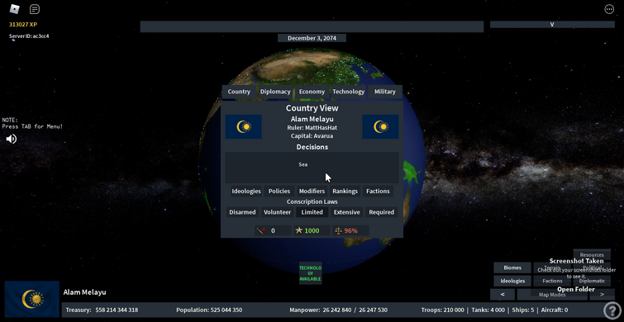The image size is (624, 322).
Task: Select the Required conscription law
Action: 381,212
